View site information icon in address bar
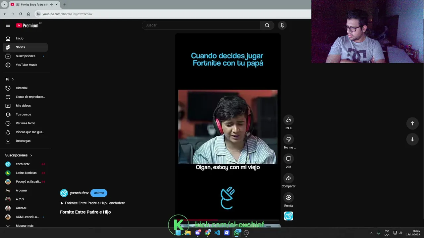424x238 pixels. pos(38,14)
